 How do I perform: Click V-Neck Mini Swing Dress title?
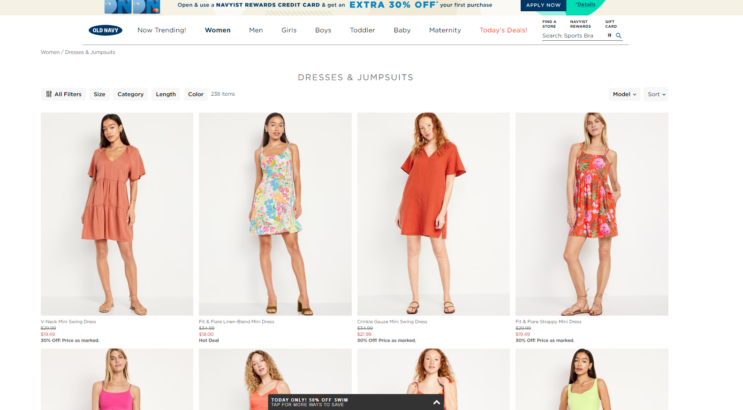tap(68, 322)
